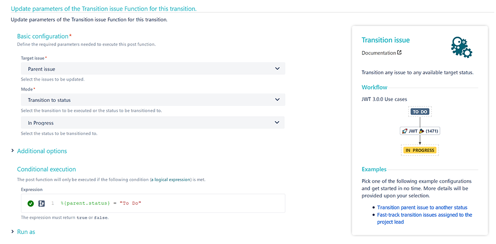Click inside the Expression code editor field
This screenshot has height=244, width=496.
(x=153, y=203)
